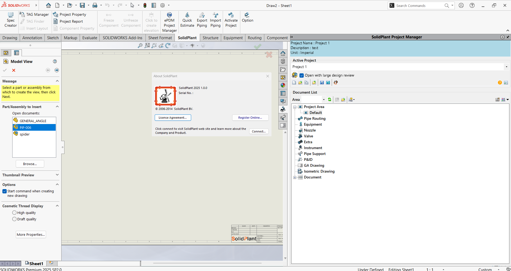Collapse the Project Area tree node

[295, 107]
